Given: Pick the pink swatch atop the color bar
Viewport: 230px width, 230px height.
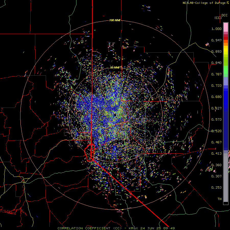Looking at the screenshot, I should click(226, 27).
